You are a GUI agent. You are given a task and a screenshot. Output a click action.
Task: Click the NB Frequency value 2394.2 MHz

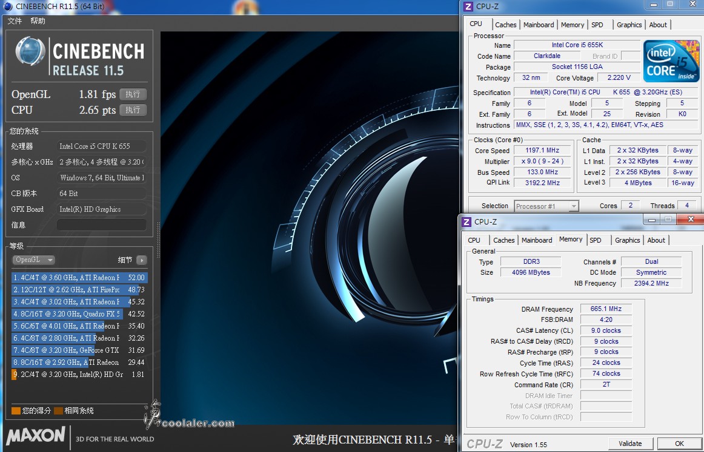click(651, 283)
